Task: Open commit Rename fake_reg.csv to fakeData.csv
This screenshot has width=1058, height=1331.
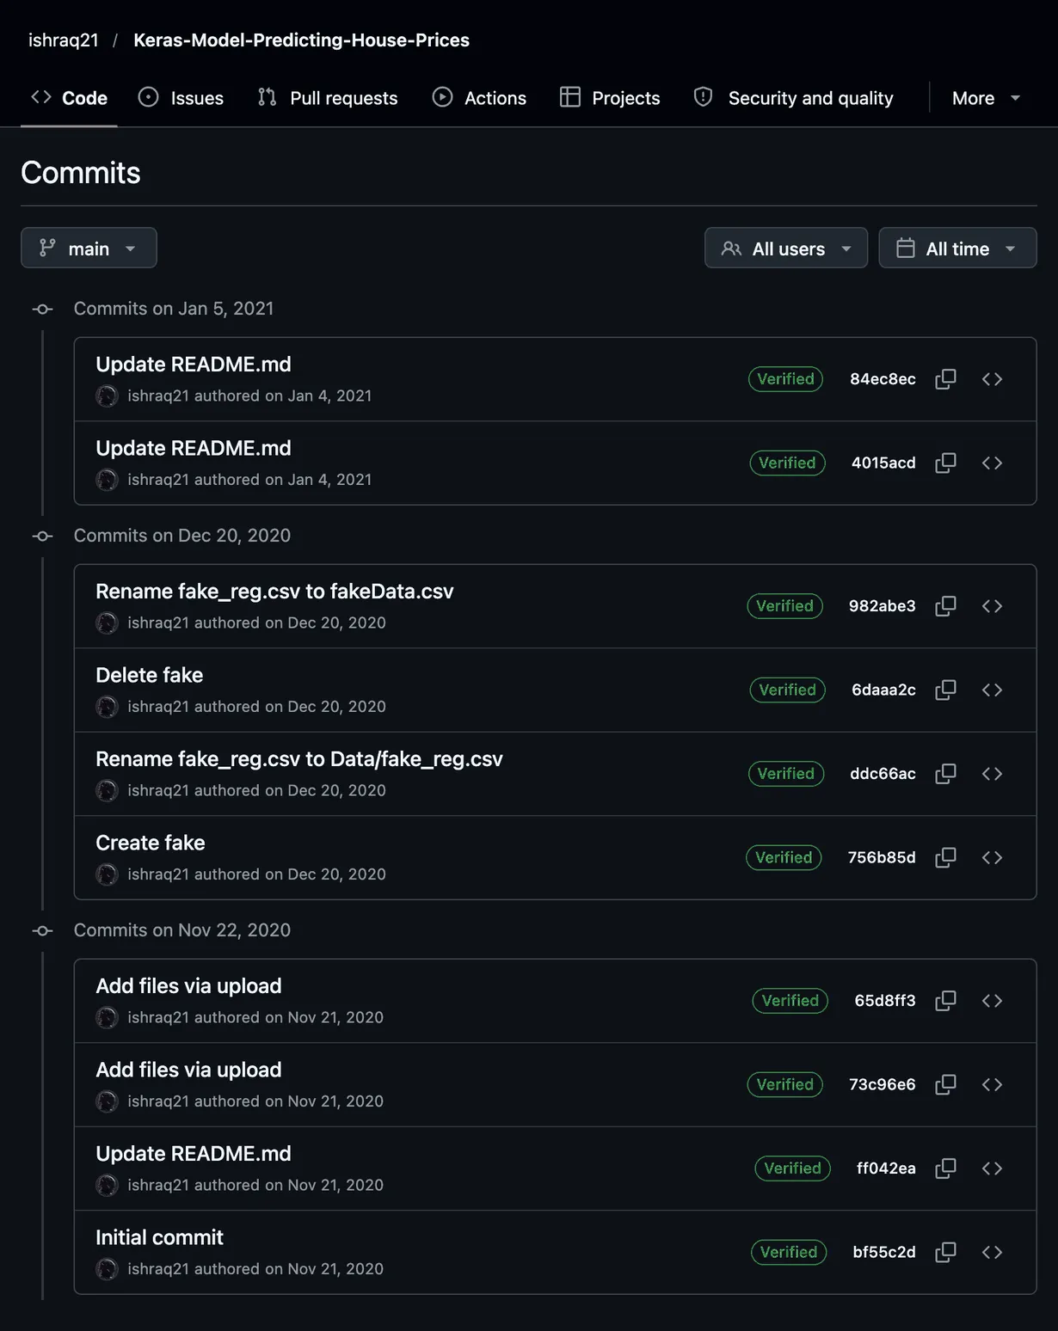Action: point(274,592)
